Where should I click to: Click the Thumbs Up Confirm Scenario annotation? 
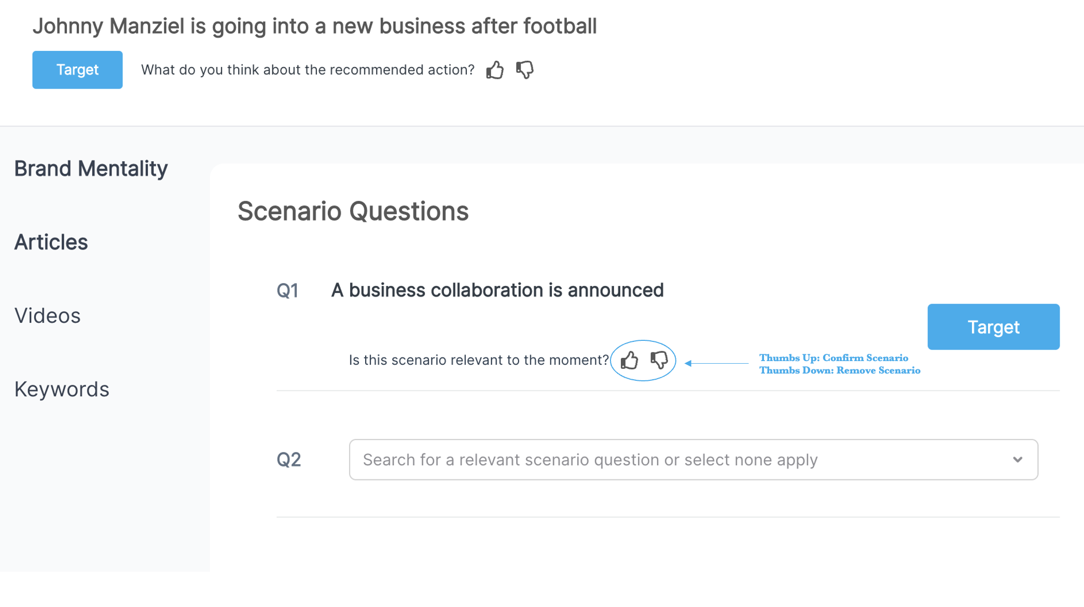[833, 358]
